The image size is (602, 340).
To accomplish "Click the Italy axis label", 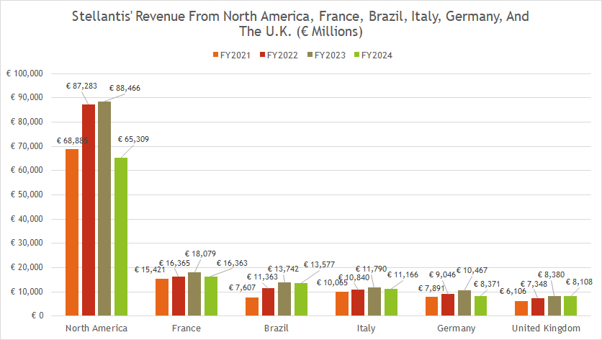I will (366, 328).
